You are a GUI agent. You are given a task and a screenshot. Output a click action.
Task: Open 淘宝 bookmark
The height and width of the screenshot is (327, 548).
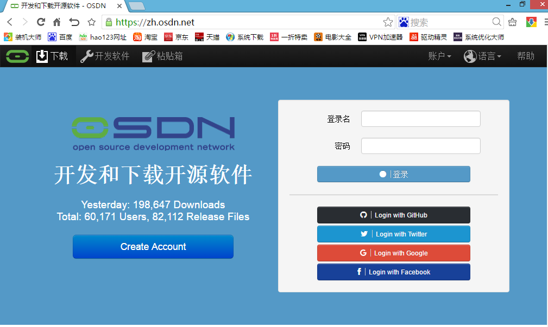(x=146, y=37)
